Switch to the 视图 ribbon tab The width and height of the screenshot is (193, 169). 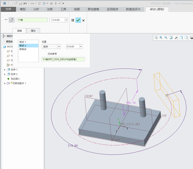click(77, 9)
